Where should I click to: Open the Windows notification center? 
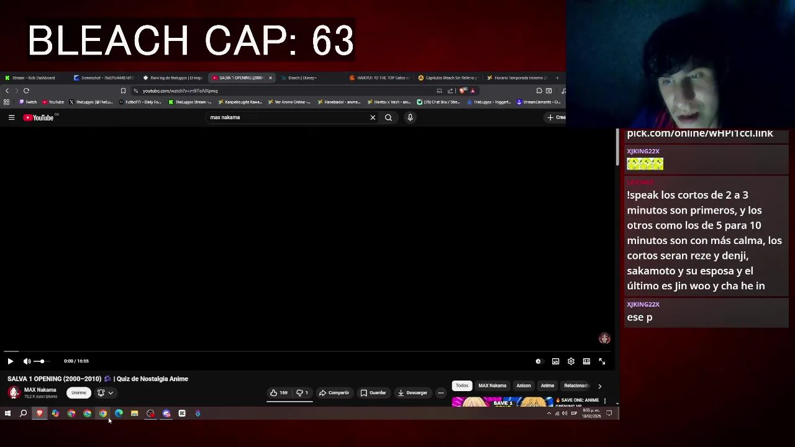(x=609, y=413)
